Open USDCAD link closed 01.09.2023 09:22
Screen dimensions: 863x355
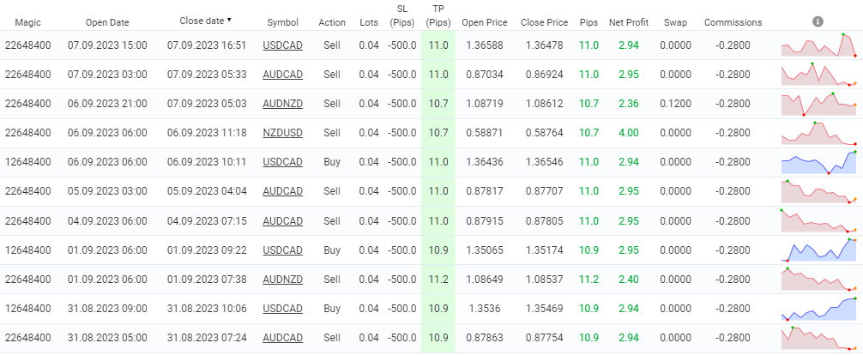click(283, 250)
